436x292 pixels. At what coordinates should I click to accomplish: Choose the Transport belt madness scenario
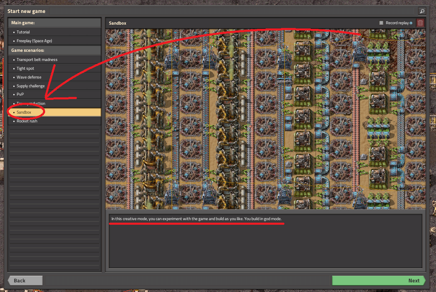[x=54, y=59]
